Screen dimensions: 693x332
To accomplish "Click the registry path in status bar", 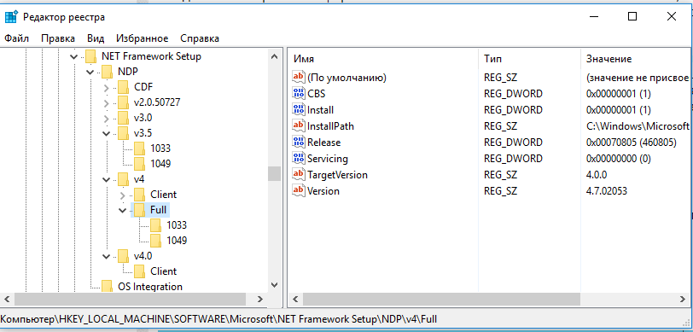I will tap(219, 318).
